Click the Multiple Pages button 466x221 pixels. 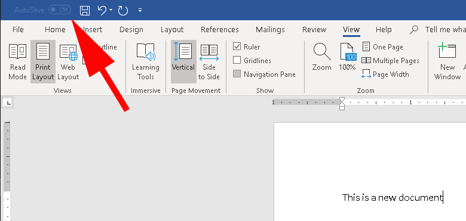coord(390,61)
